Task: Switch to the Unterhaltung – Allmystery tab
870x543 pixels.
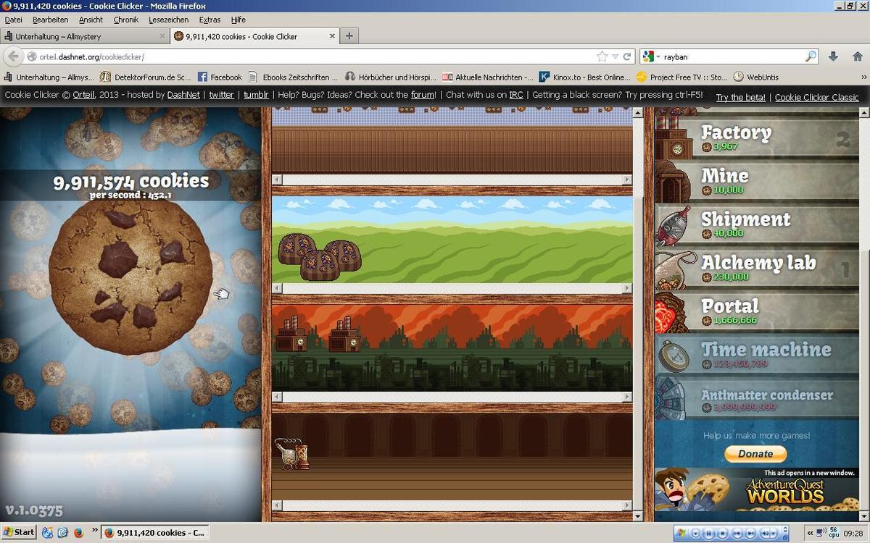Action: pyautogui.click(x=85, y=36)
